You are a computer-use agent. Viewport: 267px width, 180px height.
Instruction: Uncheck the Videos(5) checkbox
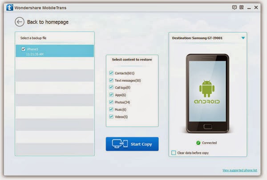[x=111, y=117]
